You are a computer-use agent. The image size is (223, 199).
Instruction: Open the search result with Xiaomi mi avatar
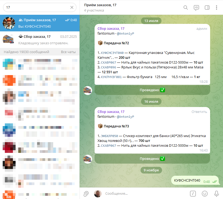click(x=40, y=194)
